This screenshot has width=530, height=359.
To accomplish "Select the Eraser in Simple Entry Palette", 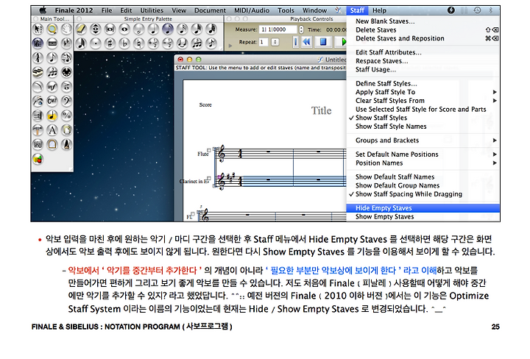I will coord(81,29).
